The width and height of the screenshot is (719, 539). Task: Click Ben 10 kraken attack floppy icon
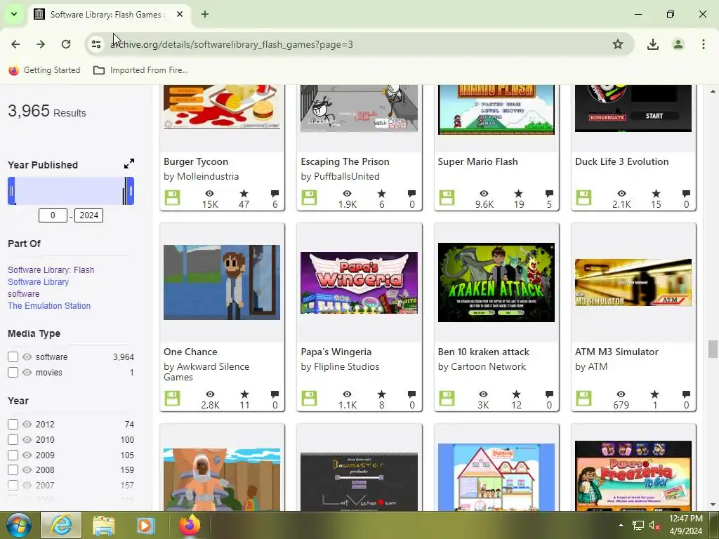coord(447,399)
